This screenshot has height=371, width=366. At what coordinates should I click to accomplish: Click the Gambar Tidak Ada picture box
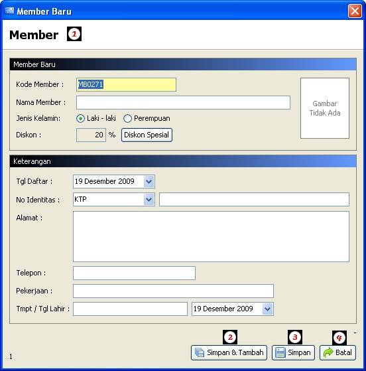tap(325, 108)
